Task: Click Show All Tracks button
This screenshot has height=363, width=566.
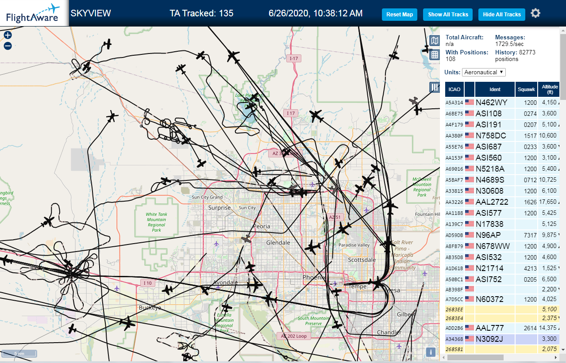Action: [x=448, y=14]
